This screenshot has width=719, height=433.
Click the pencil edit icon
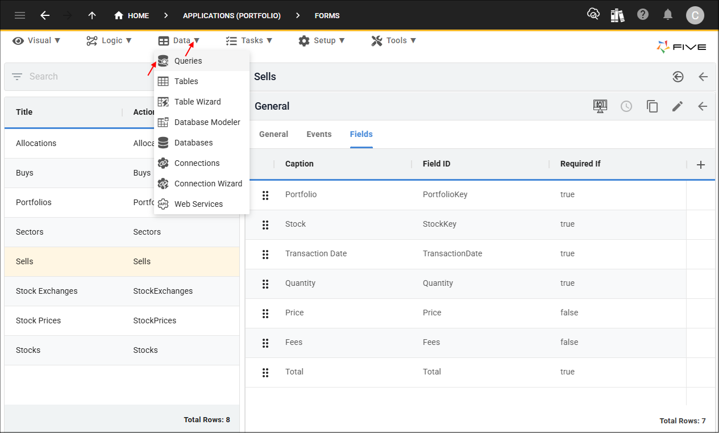pos(677,106)
